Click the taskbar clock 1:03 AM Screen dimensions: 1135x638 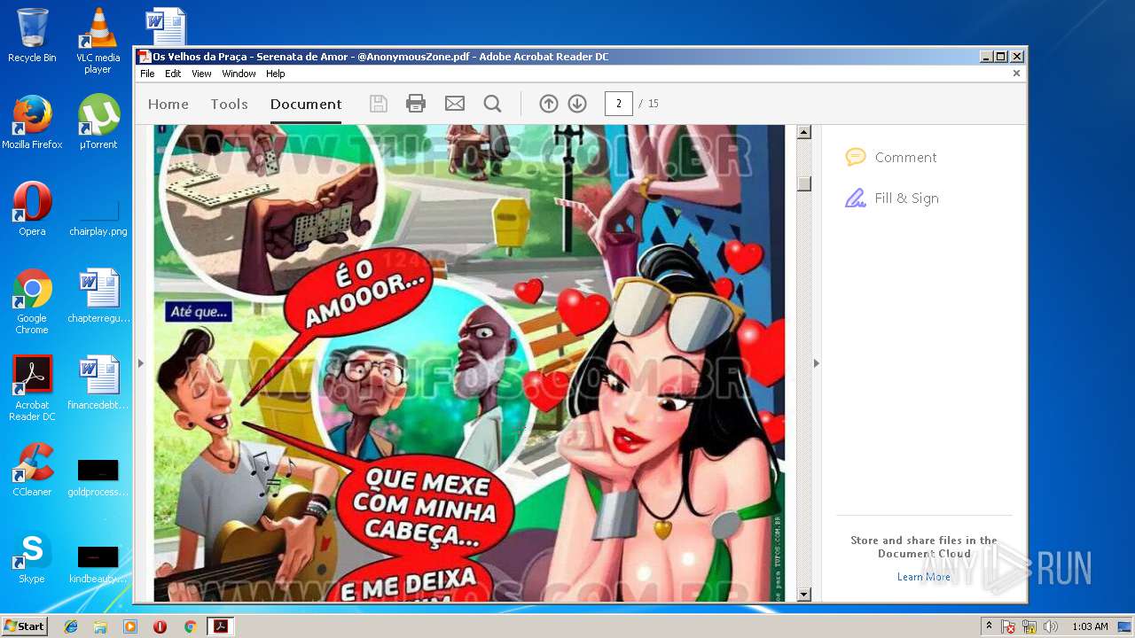1090,626
